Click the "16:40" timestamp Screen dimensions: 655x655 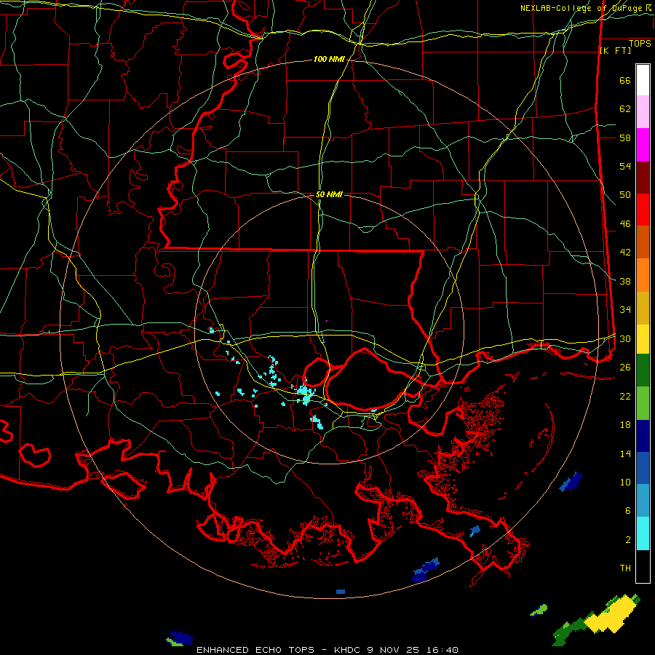(442, 650)
